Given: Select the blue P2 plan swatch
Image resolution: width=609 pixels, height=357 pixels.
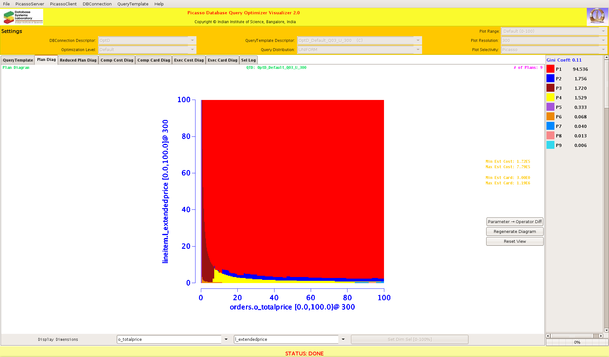Looking at the screenshot, I should [x=550, y=79].
